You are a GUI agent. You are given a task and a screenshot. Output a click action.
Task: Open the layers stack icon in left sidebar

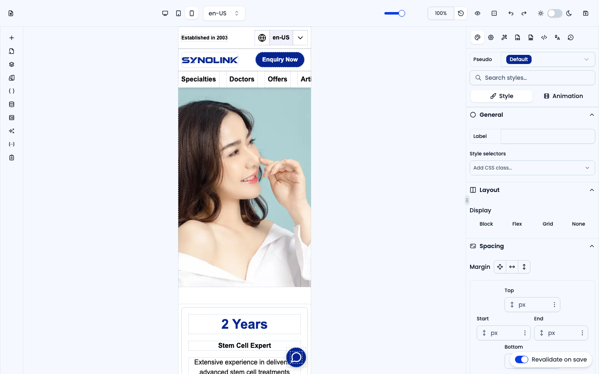(12, 64)
